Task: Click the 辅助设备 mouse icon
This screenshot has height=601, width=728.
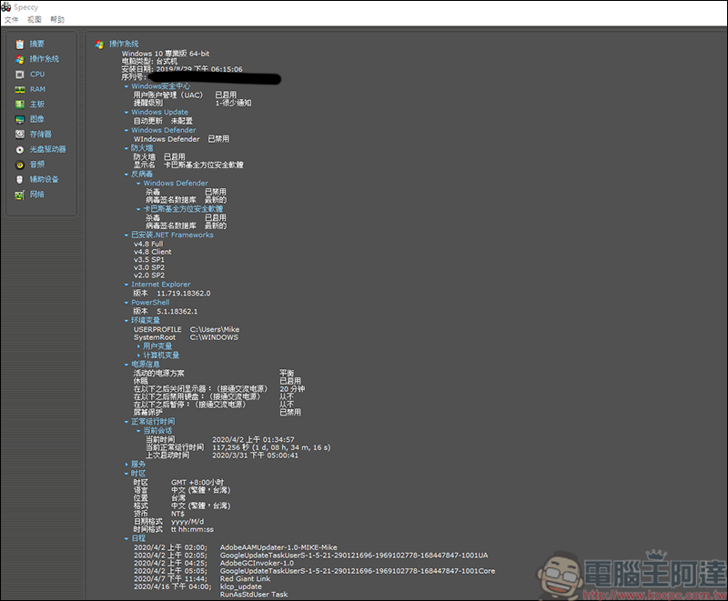Action: 19,179
